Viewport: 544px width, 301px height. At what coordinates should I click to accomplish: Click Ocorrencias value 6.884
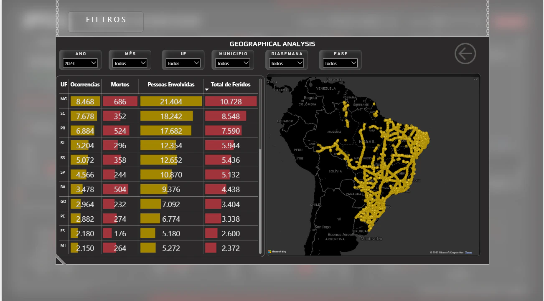85,131
